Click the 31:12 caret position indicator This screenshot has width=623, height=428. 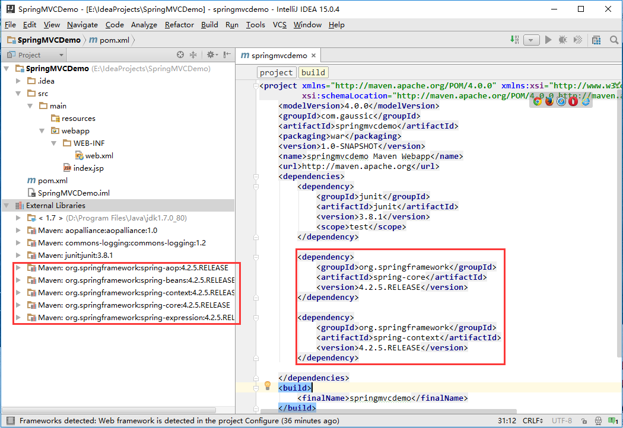coord(507,421)
